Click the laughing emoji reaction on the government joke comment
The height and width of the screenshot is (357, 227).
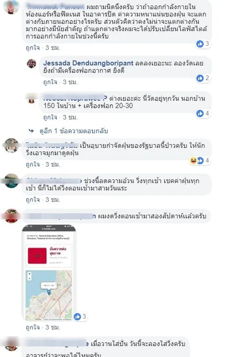193,161
